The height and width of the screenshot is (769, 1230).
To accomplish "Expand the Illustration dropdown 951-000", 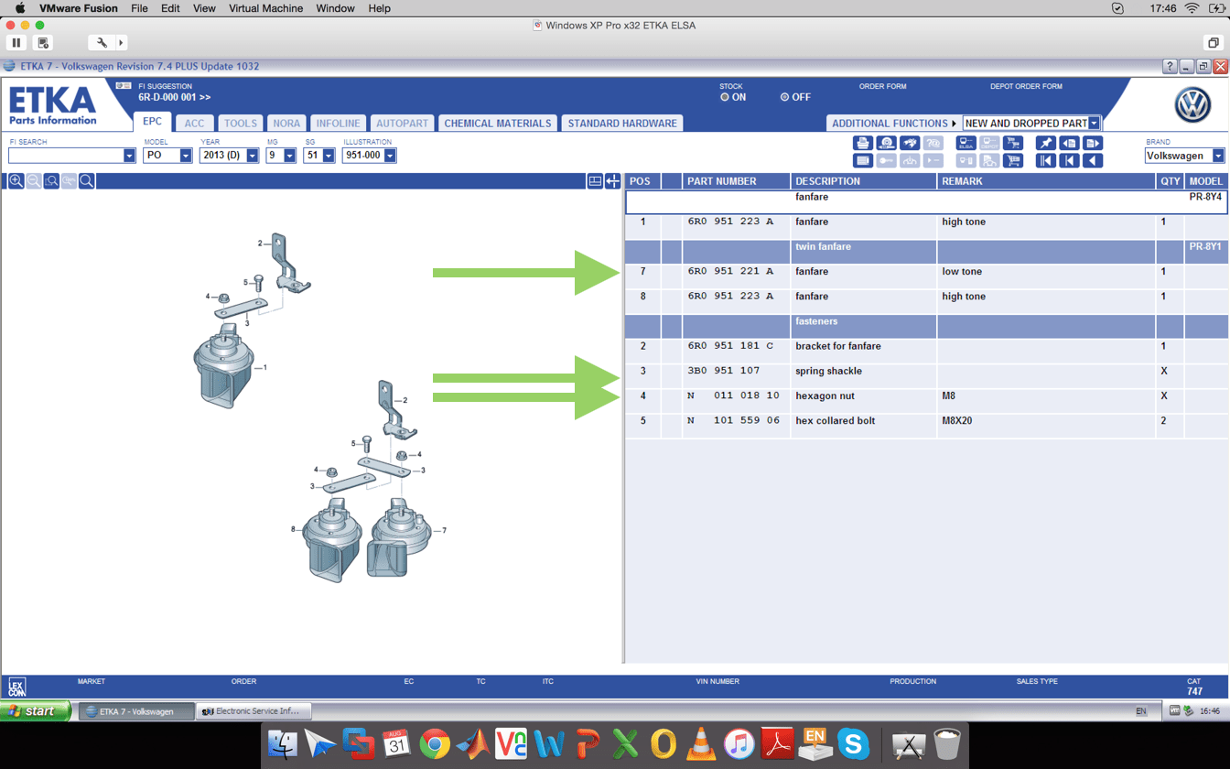I will pyautogui.click(x=390, y=156).
